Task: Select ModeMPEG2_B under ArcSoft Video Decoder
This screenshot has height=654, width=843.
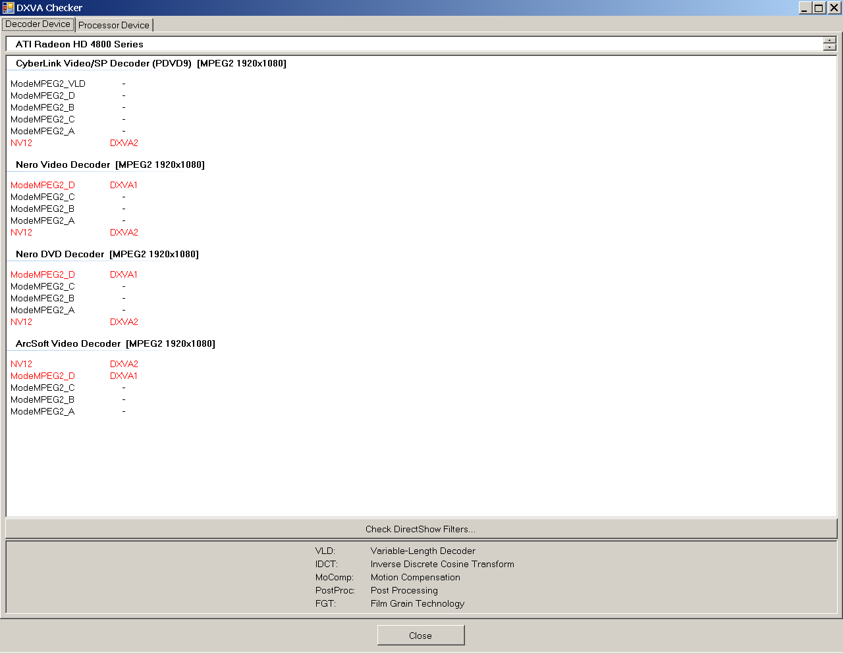Action: coord(43,400)
